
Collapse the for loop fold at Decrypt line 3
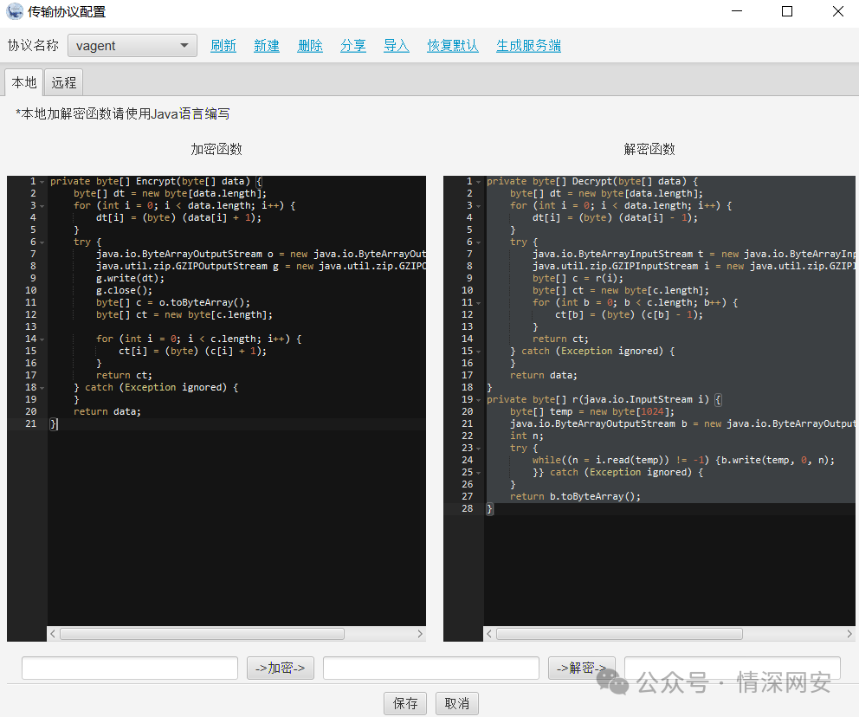[478, 206]
